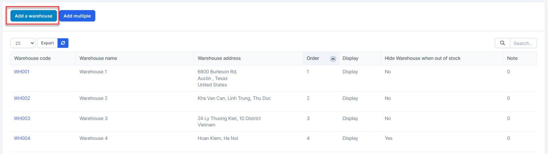Focus the Search input field
The image size is (548, 154).
(523, 43)
